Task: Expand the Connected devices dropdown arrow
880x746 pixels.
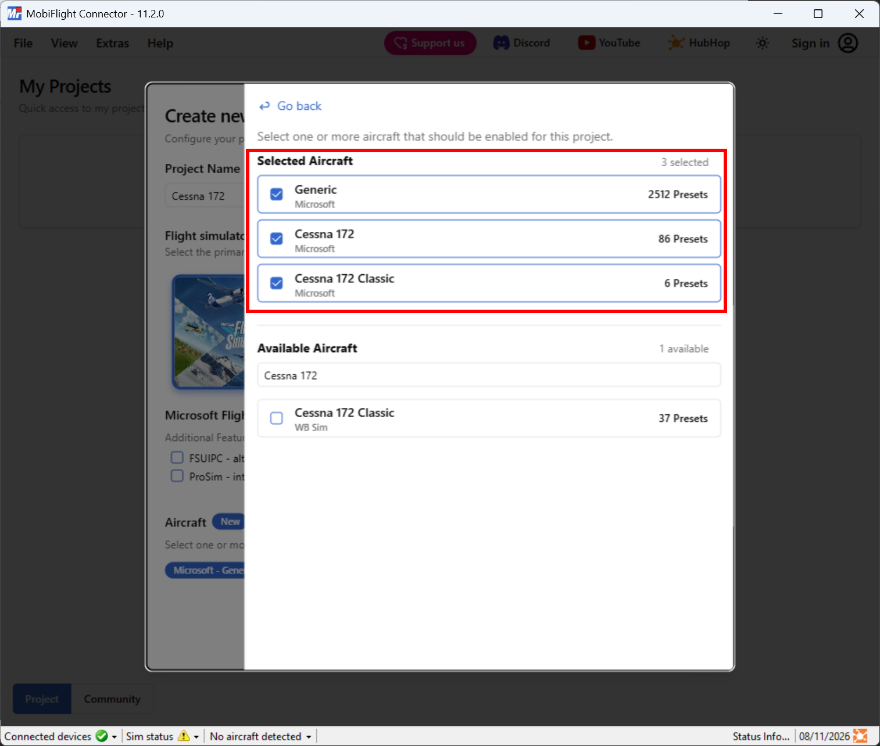Action: [x=114, y=737]
